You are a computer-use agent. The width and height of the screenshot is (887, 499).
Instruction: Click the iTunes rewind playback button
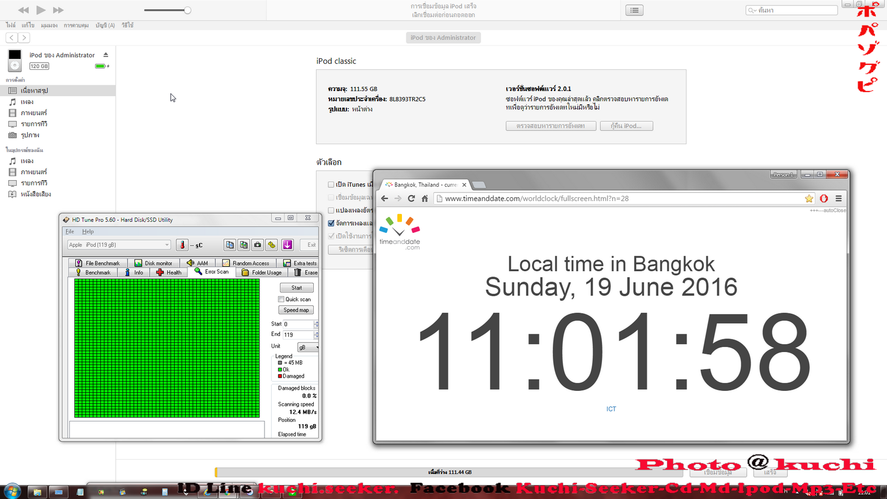23,10
